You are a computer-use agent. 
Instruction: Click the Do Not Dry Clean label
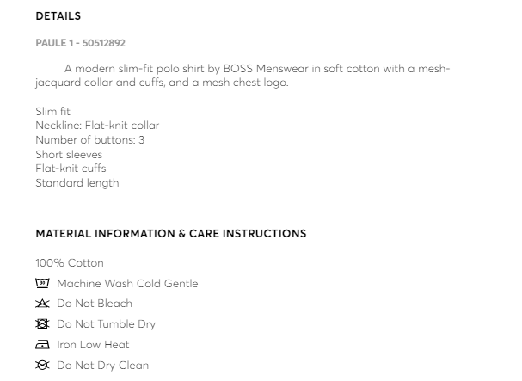[102, 366]
